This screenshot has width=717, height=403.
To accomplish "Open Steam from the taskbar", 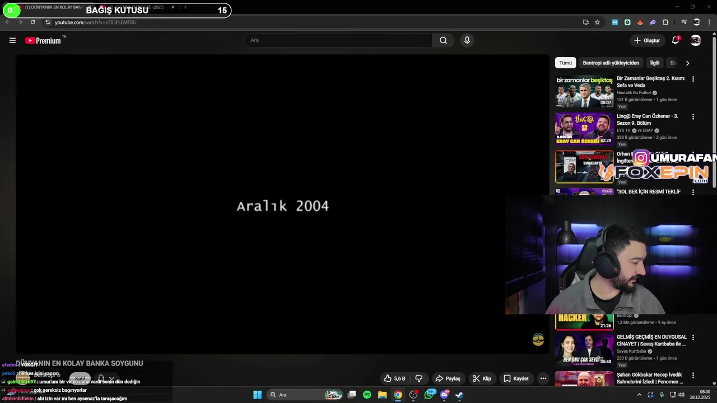I will pos(459,395).
